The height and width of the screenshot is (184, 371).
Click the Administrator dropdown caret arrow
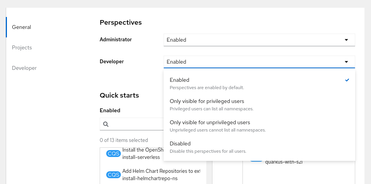coord(346,40)
